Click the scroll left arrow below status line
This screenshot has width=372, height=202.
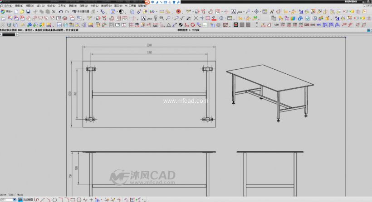(1, 34)
